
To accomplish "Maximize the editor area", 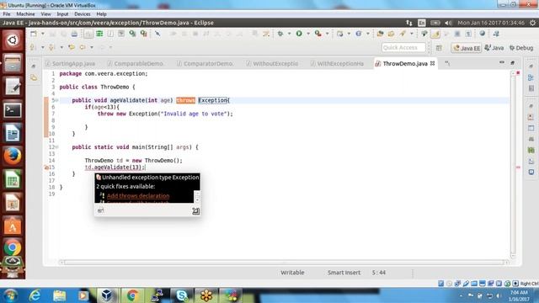I will point(513,62).
